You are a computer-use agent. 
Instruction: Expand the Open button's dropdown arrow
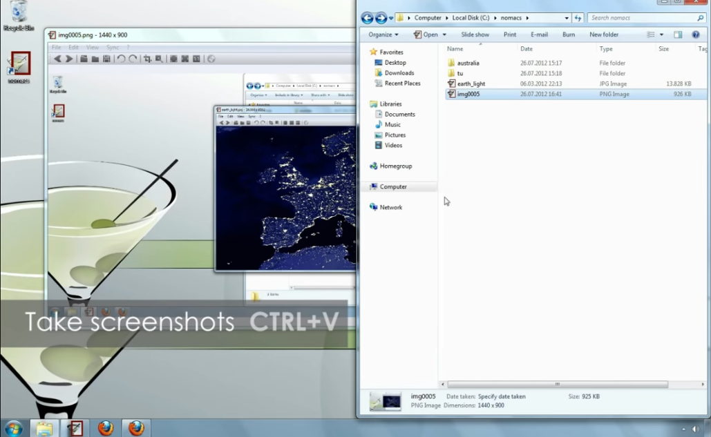(444, 35)
